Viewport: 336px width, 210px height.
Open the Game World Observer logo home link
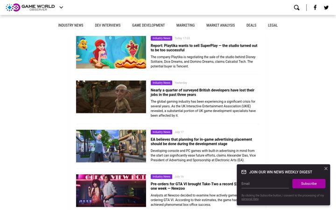[x=30, y=7]
